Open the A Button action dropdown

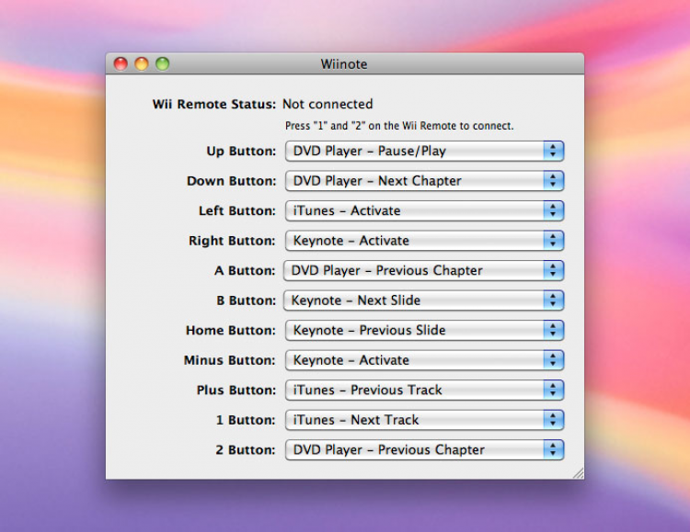click(424, 270)
